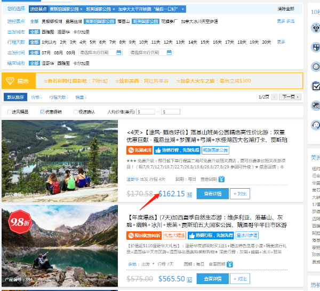
Task: Sort results by 行程天数
Action: pyautogui.click(x=59, y=98)
